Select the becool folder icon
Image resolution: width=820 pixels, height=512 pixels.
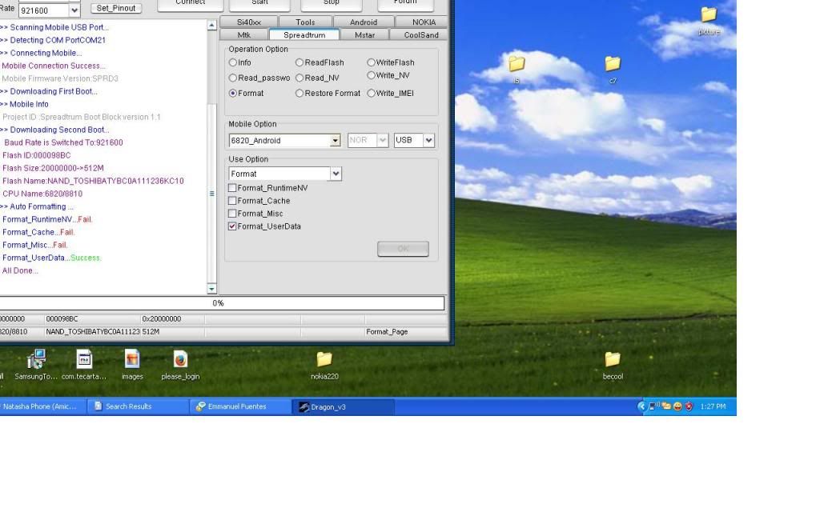pyautogui.click(x=613, y=359)
